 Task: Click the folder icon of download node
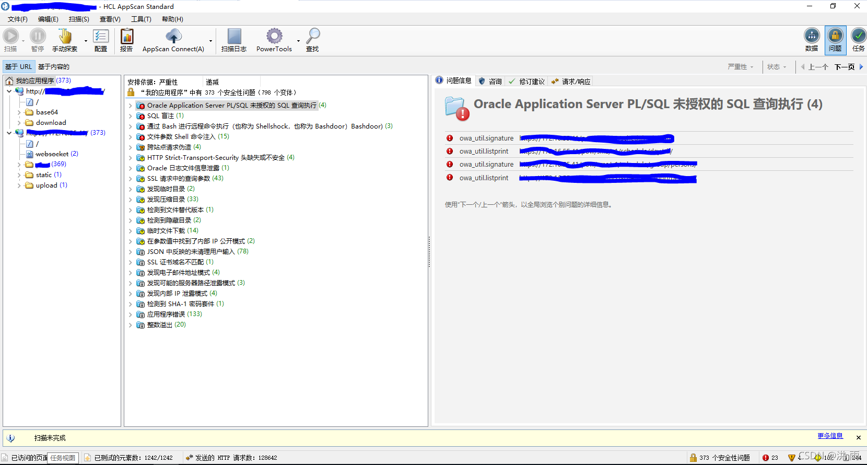coord(29,123)
